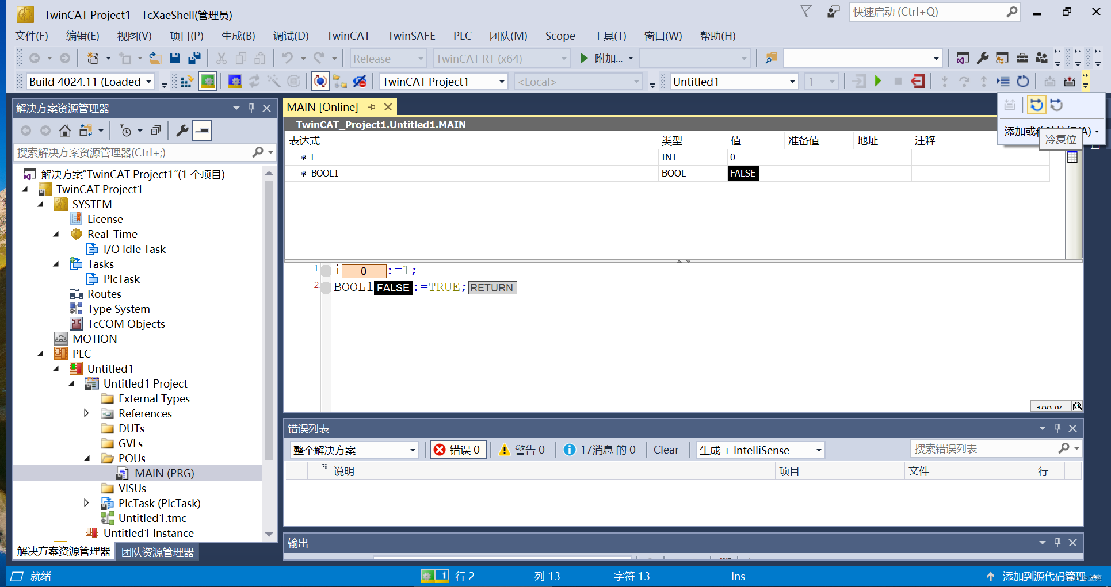The height and width of the screenshot is (587, 1111).
Task: Collapse the SYSTEM tree node
Action: click(x=40, y=204)
